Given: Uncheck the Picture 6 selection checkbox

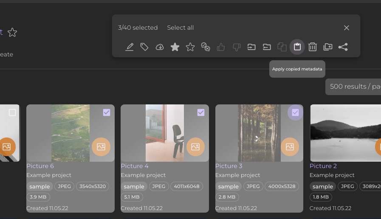Looking at the screenshot, I should tap(107, 112).
